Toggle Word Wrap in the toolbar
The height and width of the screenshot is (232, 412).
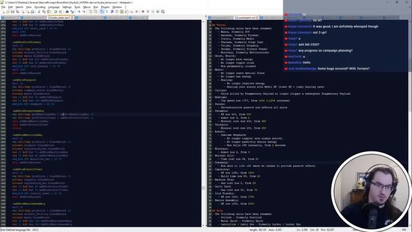point(102,12)
